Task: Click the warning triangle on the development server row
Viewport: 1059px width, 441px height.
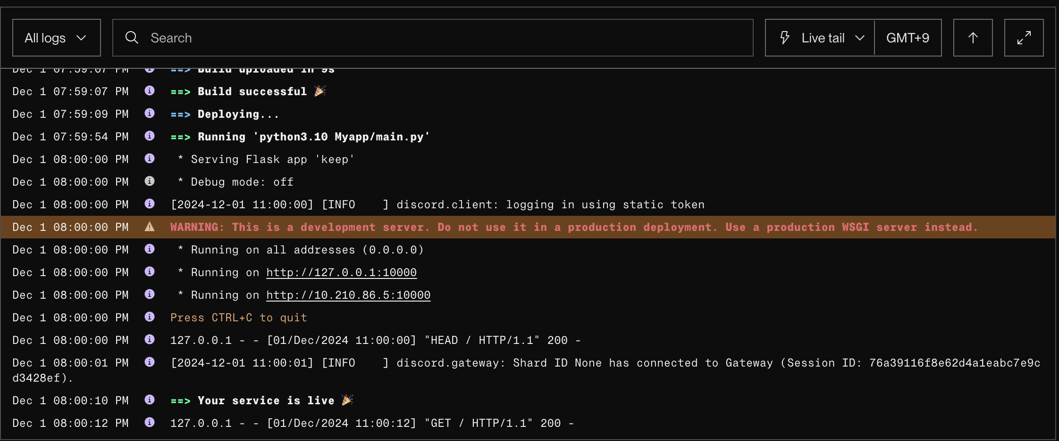Action: point(150,227)
